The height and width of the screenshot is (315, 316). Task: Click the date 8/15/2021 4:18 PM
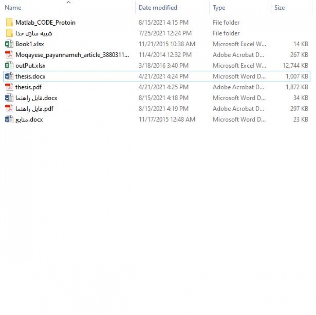coord(164,98)
